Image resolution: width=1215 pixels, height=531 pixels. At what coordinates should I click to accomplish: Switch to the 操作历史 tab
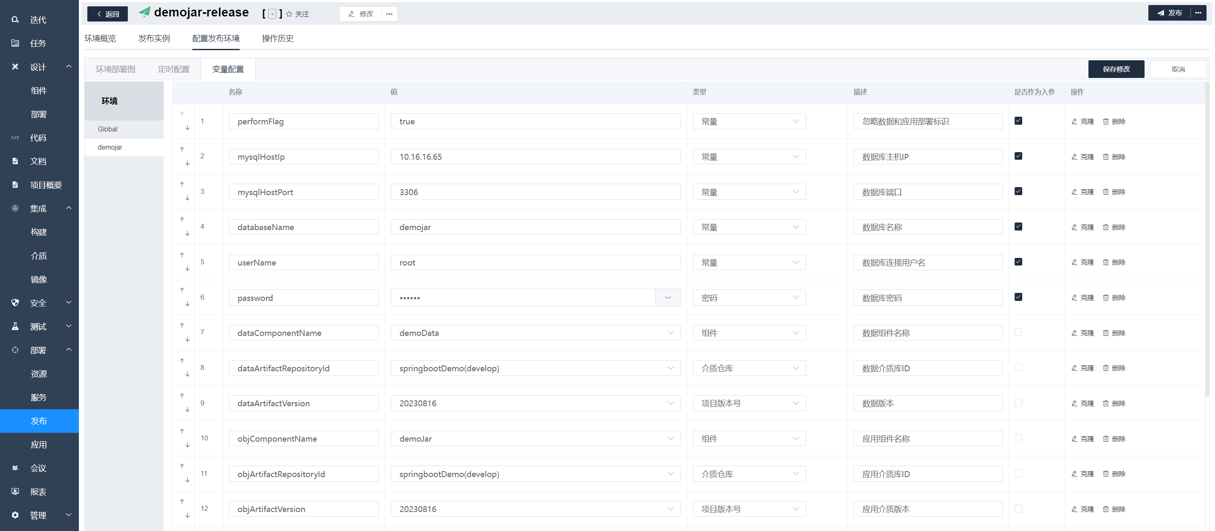[277, 39]
